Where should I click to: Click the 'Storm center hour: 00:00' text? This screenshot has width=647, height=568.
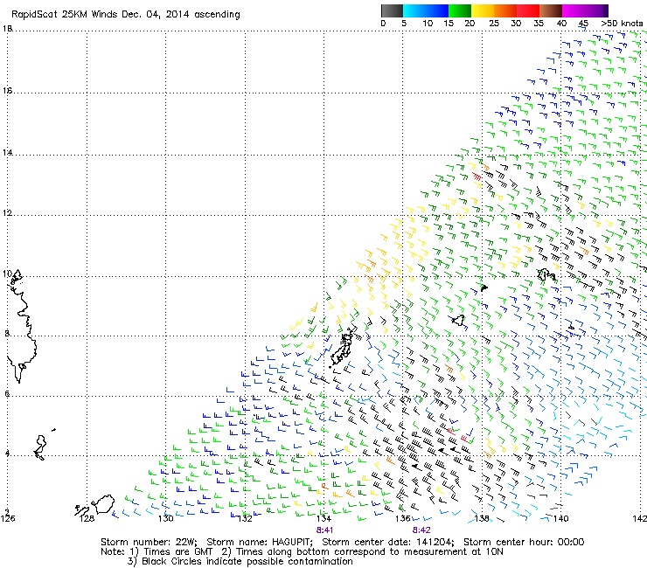click(524, 542)
